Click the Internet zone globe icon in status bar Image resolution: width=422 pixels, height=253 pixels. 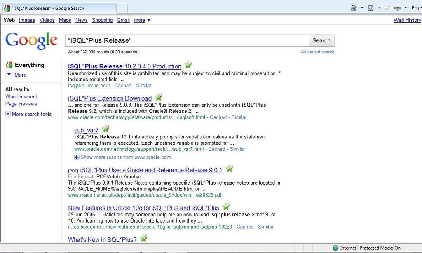[x=335, y=248]
